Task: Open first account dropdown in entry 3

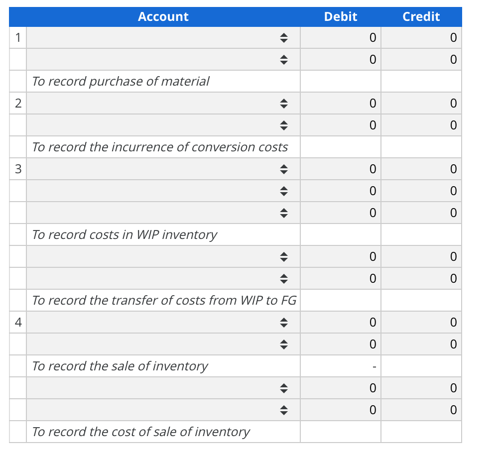Action: 163,169
